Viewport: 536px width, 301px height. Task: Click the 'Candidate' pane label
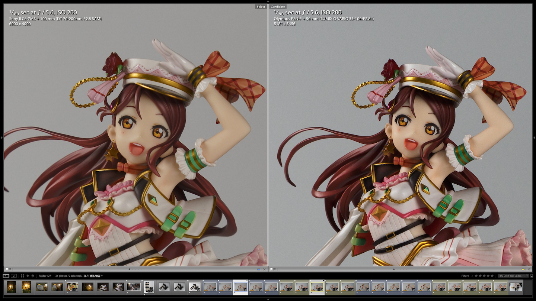pos(278,7)
